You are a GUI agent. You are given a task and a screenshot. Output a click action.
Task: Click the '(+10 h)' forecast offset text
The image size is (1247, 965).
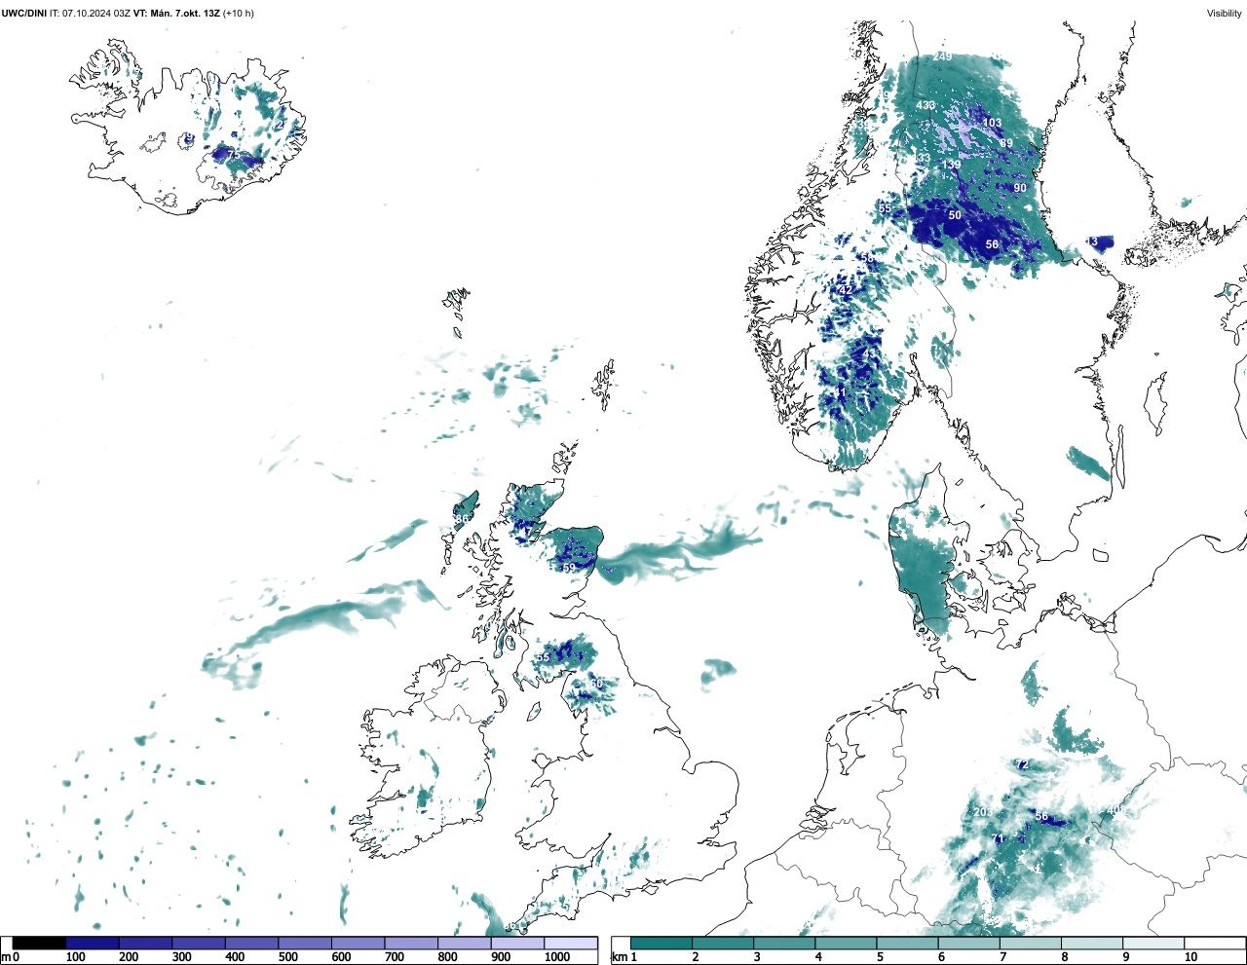pos(239,14)
